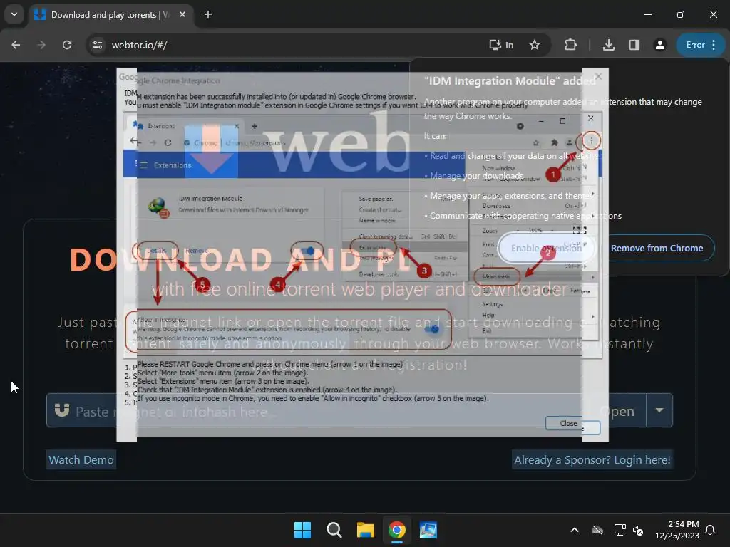
Task: Open the Error Chrome menu button
Action: click(x=701, y=45)
